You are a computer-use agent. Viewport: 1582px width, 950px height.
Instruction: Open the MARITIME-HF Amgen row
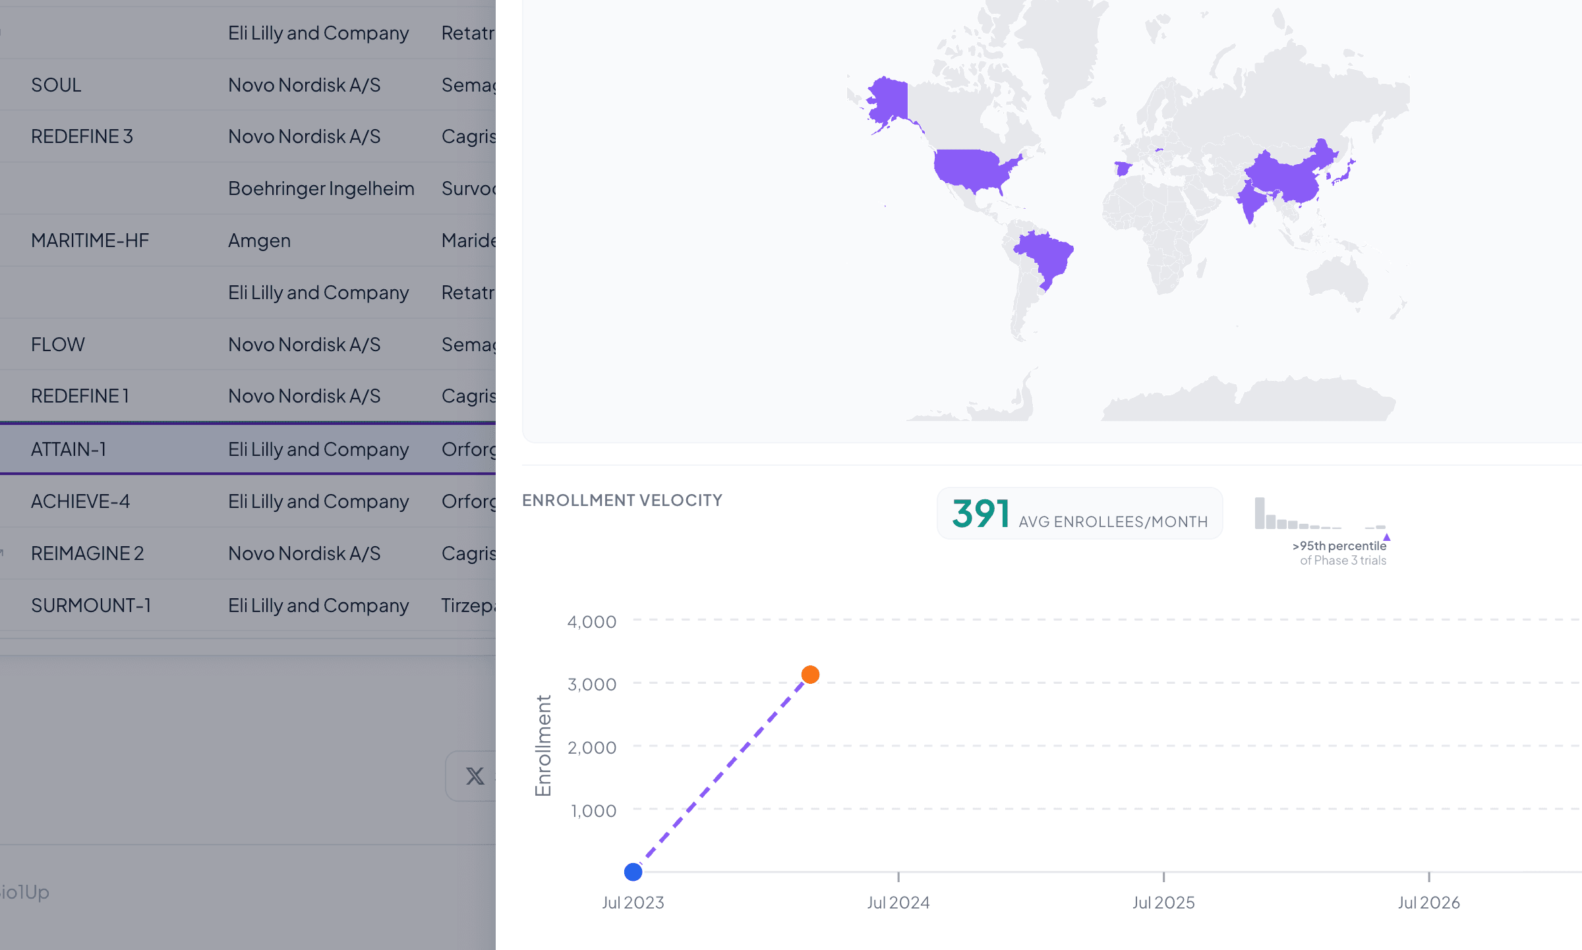[x=90, y=240]
